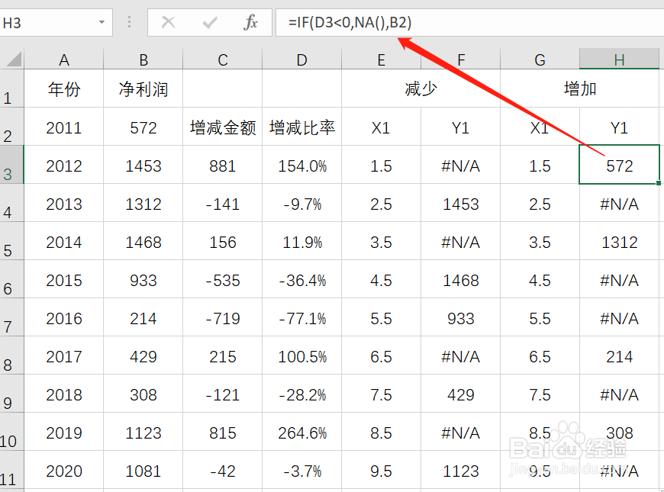Click cell with year 2013
The image size is (664, 492).
63,204
